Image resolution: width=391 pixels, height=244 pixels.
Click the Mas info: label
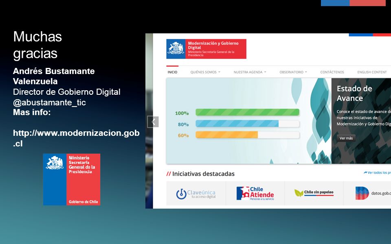click(x=32, y=112)
